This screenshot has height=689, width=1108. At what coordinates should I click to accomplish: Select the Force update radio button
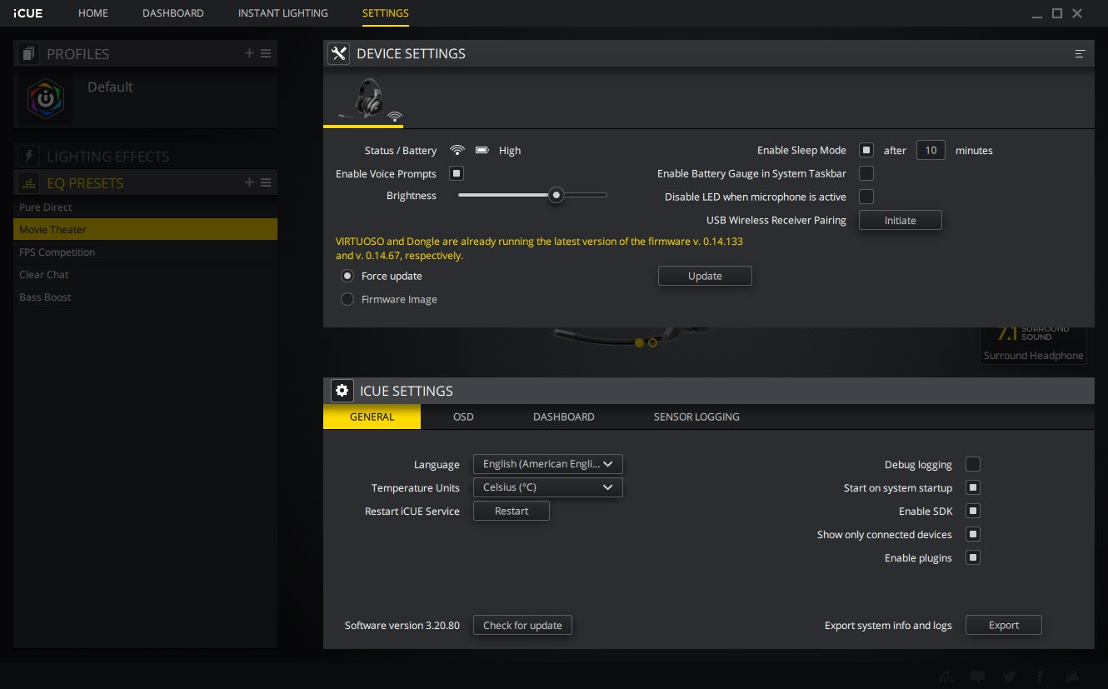[347, 276]
